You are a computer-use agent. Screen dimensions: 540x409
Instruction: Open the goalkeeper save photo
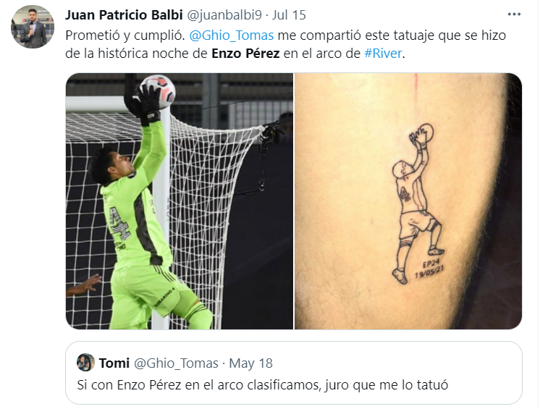(x=180, y=201)
